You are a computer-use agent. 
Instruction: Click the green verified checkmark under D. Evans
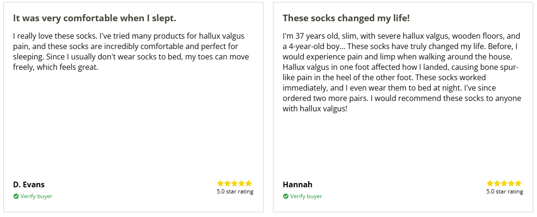point(16,196)
